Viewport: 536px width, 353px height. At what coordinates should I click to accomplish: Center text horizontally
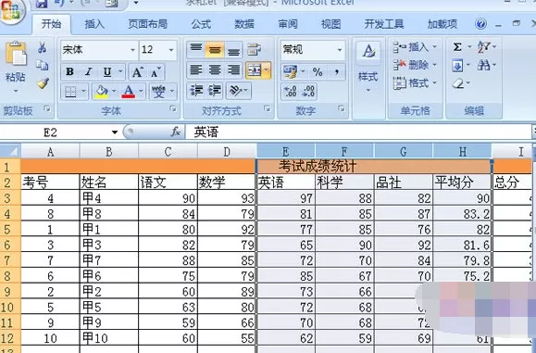(x=215, y=70)
